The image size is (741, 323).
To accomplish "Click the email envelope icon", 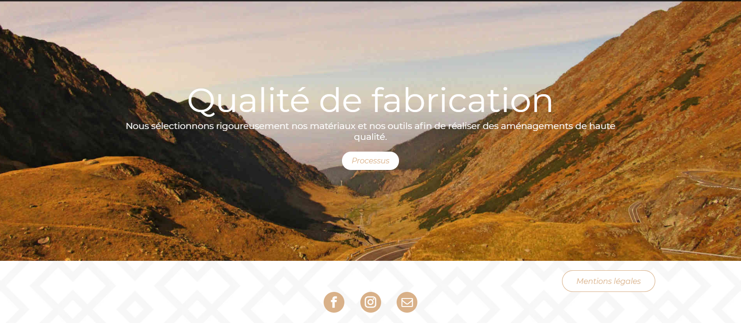I will pos(407,302).
